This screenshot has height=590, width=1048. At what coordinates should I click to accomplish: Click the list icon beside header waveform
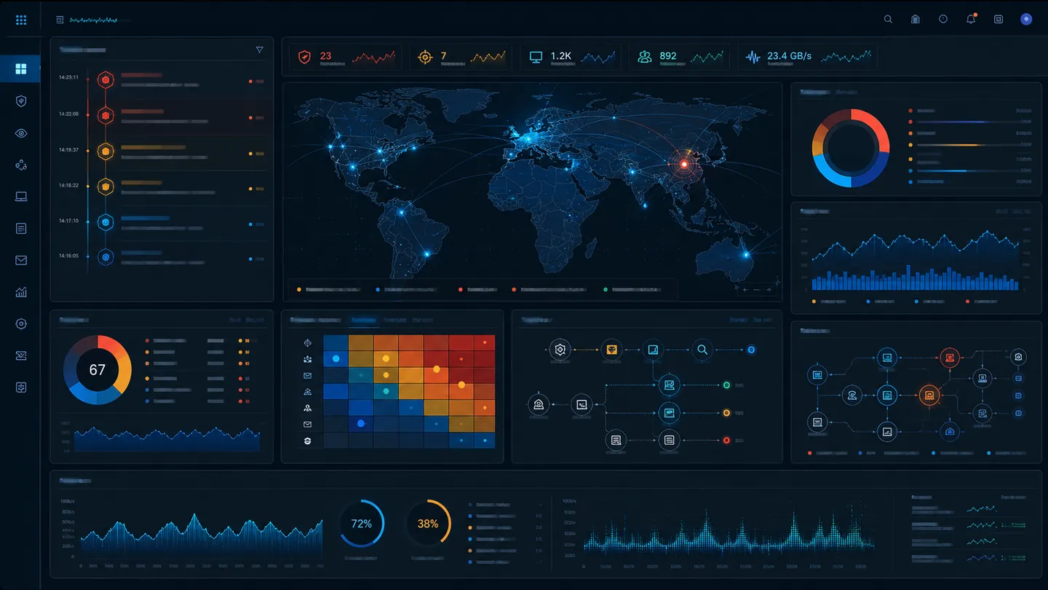(60, 20)
